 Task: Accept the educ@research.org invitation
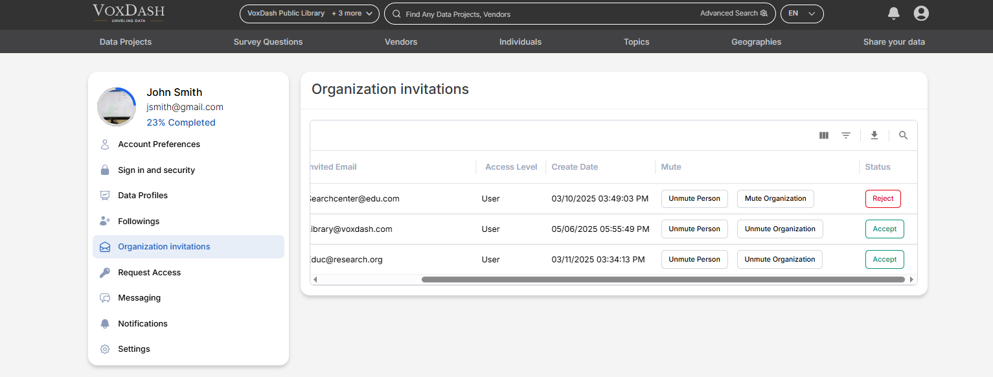[x=885, y=260]
